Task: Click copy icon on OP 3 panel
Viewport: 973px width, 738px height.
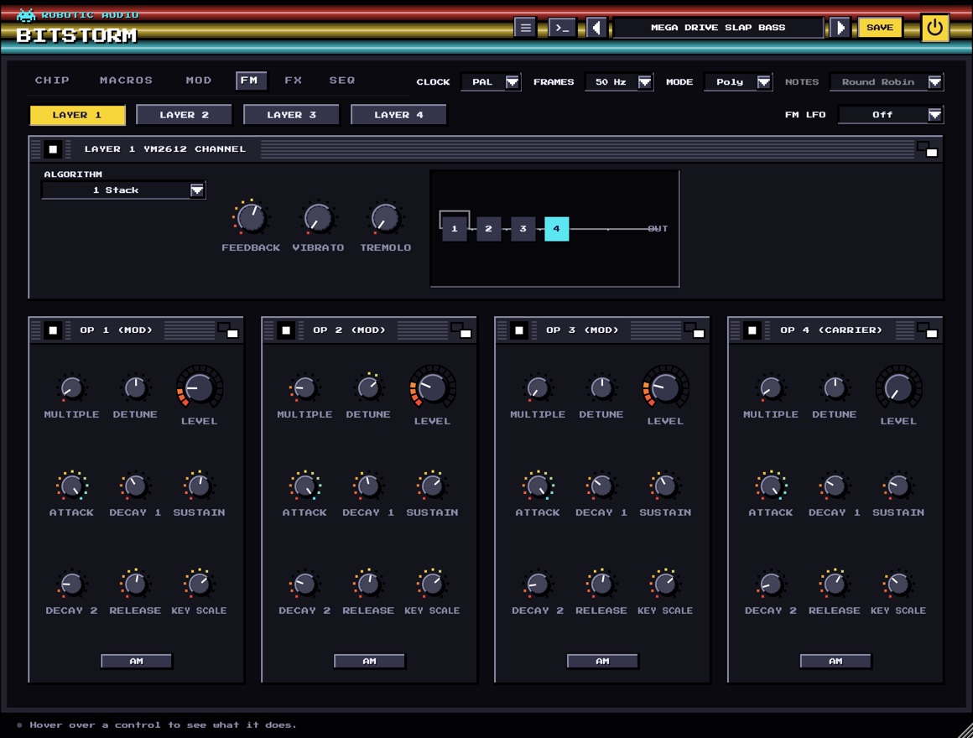Action: tap(695, 330)
